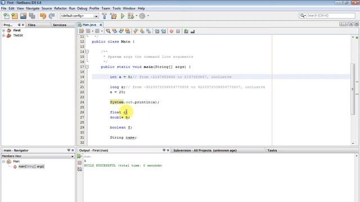The width and height of the screenshot is (360, 202).
Task: Click the editor vertical scrollbar thumb
Action: coord(353,89)
